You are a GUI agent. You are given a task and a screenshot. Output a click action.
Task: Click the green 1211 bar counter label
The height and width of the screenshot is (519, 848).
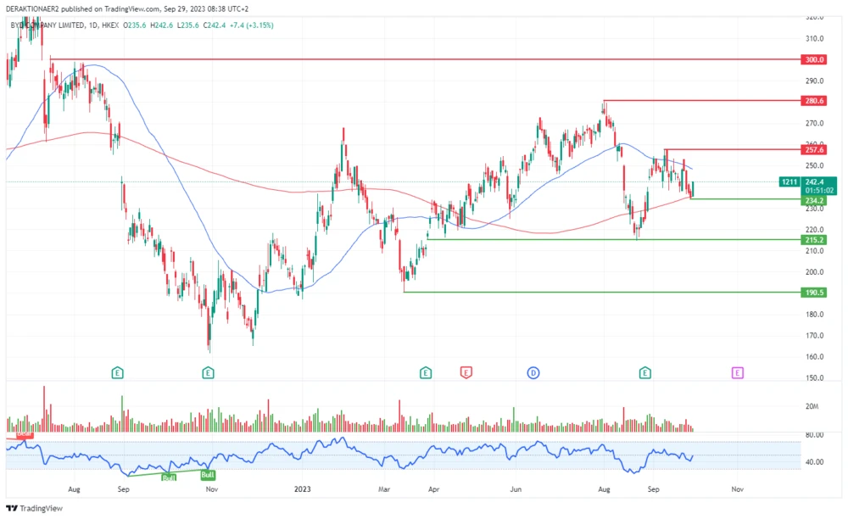coord(788,182)
